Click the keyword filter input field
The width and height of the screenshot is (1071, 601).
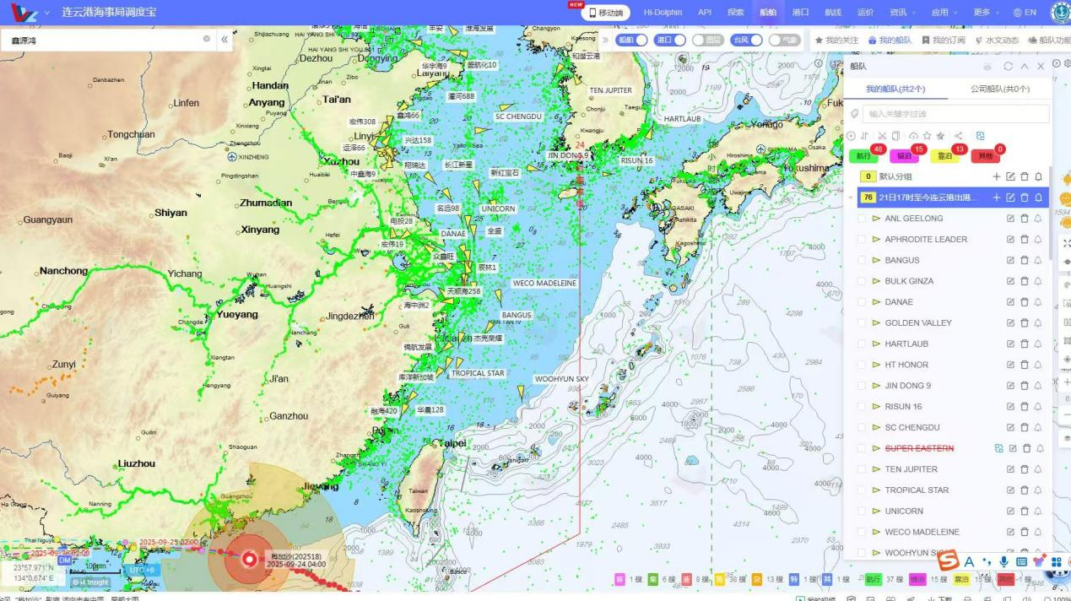tap(955, 113)
